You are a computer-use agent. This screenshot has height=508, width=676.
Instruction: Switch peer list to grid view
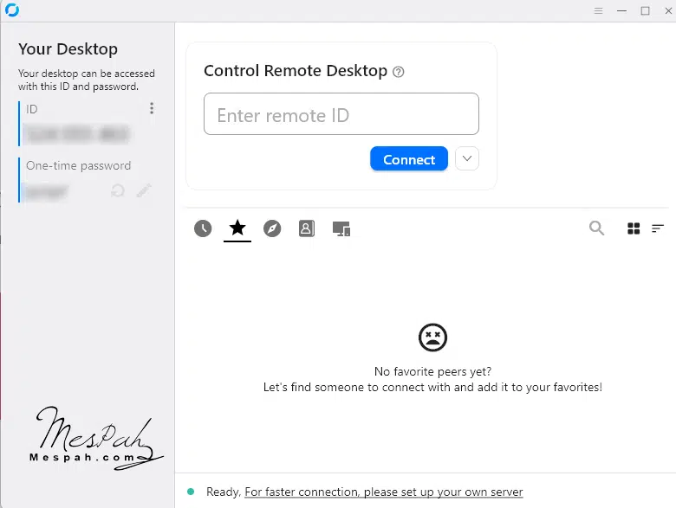(x=634, y=228)
